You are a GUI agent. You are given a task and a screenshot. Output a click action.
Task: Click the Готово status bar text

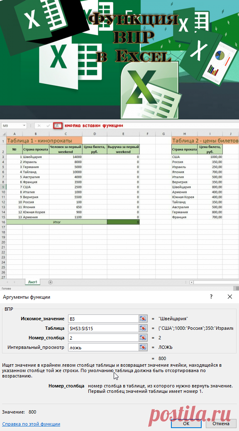coord(6,289)
